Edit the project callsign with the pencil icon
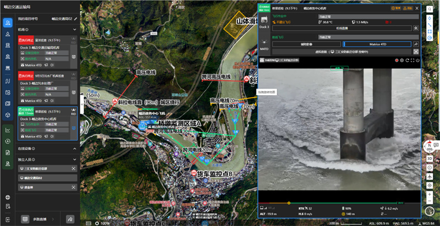Image resolution: width=440 pixels, height=226 pixels. tap(75, 19)
